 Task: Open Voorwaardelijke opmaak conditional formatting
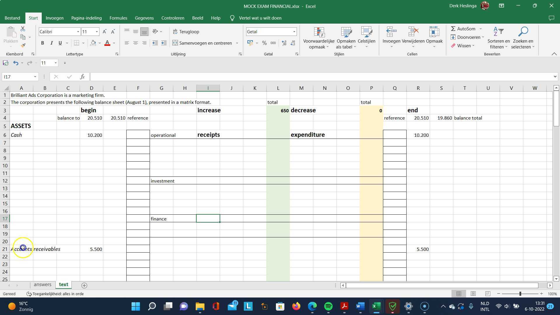[319, 38]
